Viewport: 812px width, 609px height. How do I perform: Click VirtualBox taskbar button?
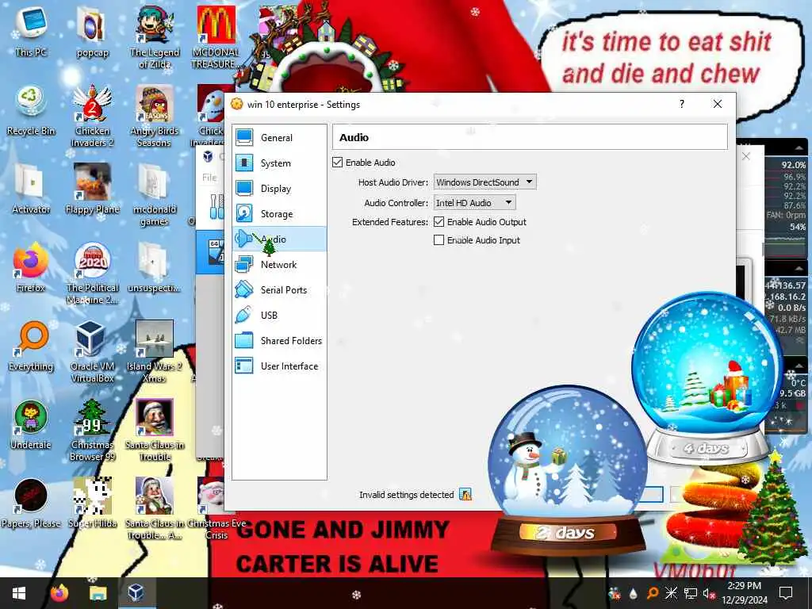click(x=136, y=593)
